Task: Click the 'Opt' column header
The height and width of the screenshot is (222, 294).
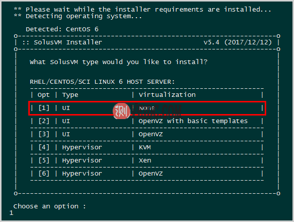Action: click(43, 95)
